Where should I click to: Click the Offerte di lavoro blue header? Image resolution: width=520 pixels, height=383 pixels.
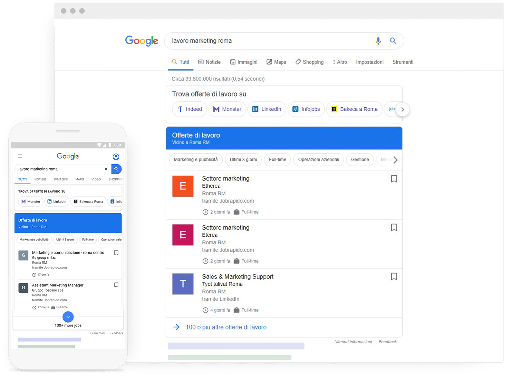284,138
